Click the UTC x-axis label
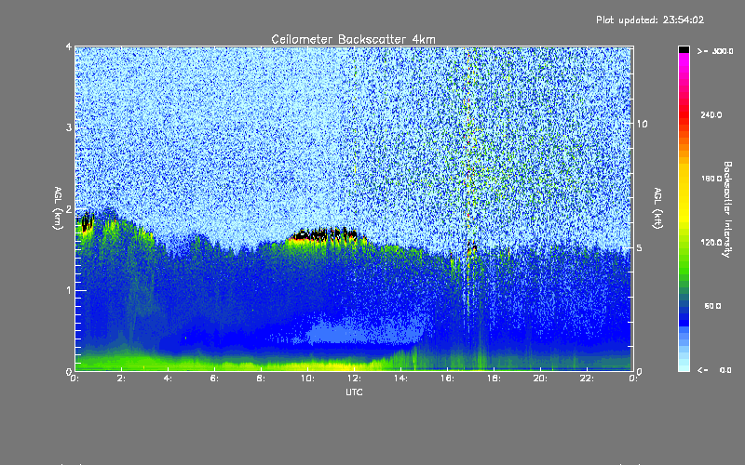Viewport: 745px width, 465px height. (354, 392)
